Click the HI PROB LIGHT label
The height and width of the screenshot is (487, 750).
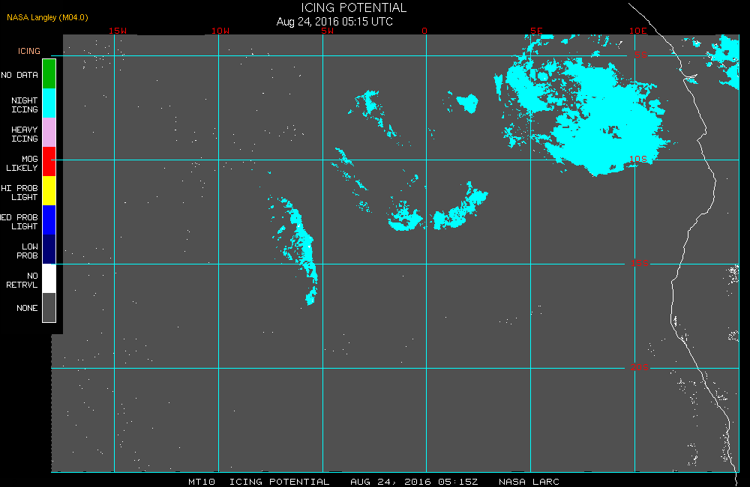click(x=19, y=193)
